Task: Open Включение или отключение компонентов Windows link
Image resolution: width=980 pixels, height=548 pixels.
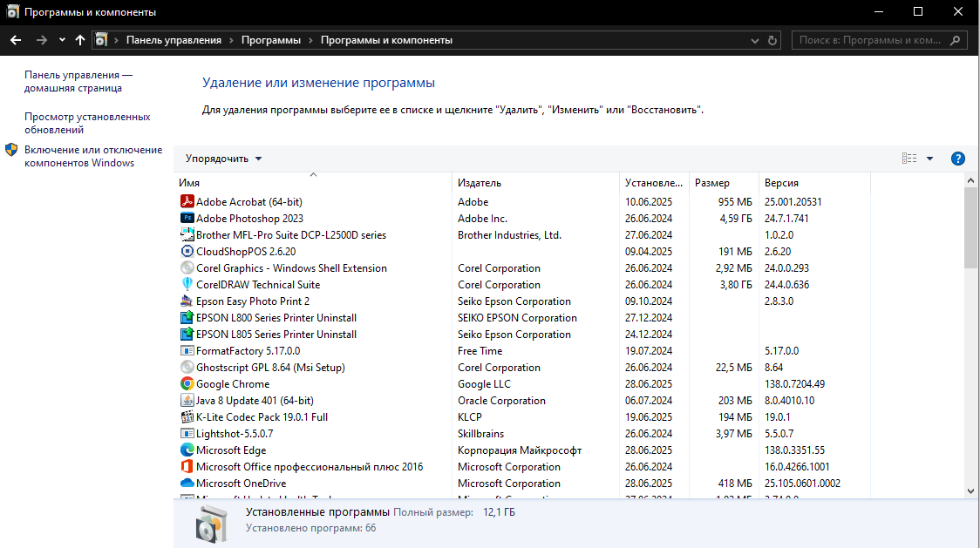Action: 93,156
